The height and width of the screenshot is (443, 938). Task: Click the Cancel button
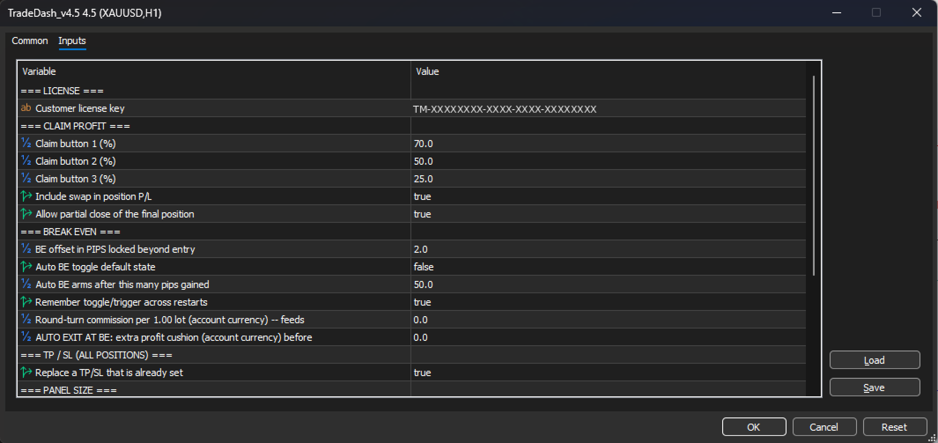824,427
